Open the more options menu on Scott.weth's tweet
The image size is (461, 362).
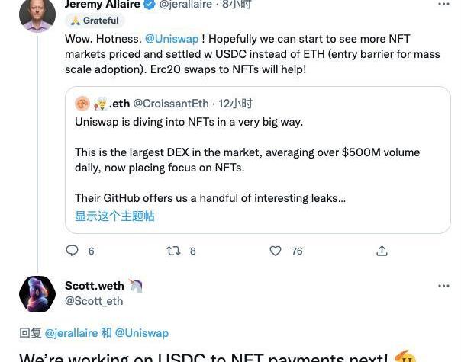click(443, 286)
